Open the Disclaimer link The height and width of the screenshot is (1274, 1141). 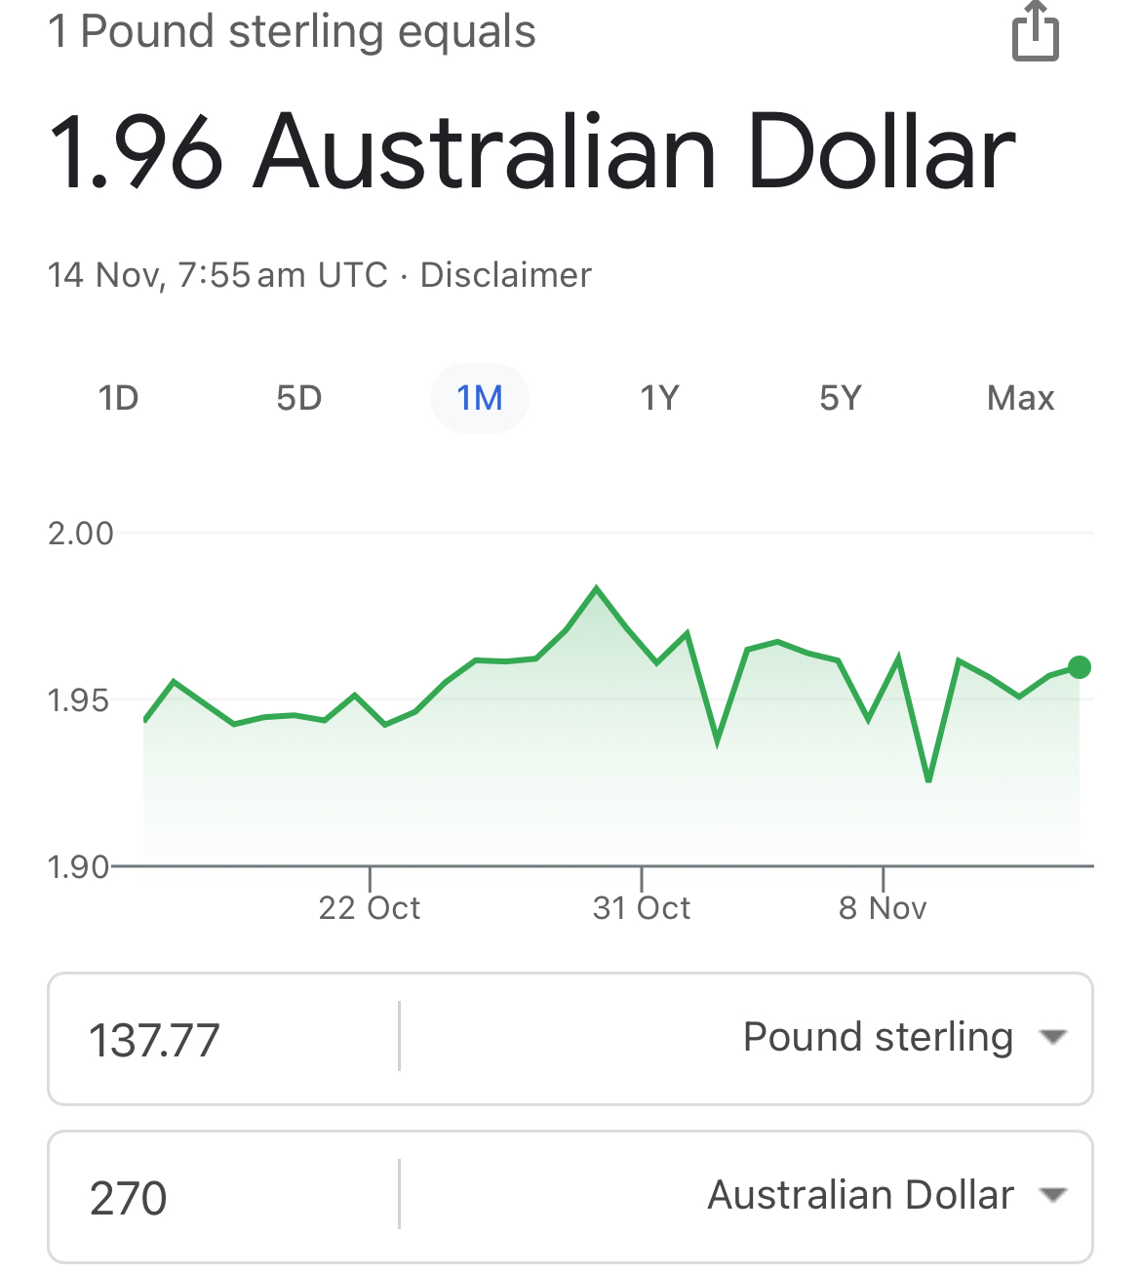tap(505, 275)
